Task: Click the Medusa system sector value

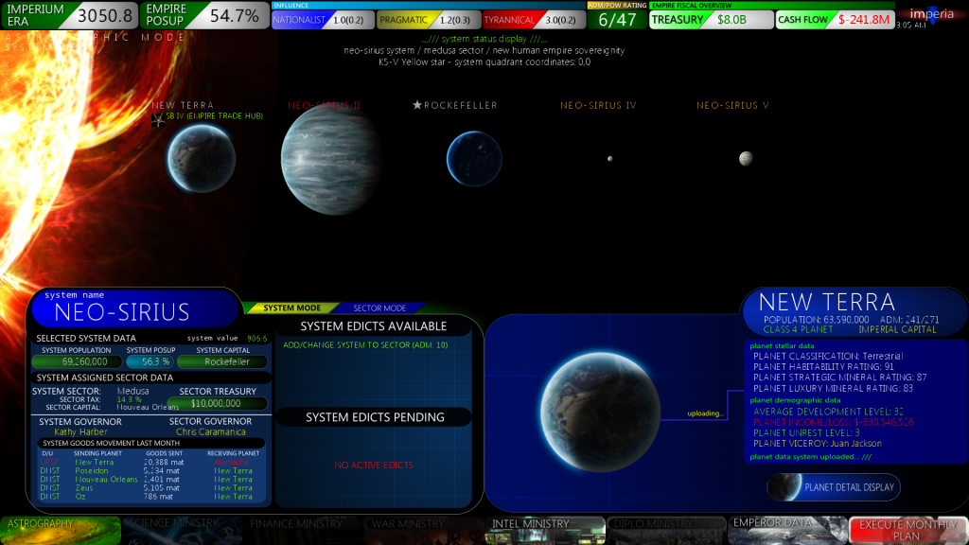Action: (132, 391)
